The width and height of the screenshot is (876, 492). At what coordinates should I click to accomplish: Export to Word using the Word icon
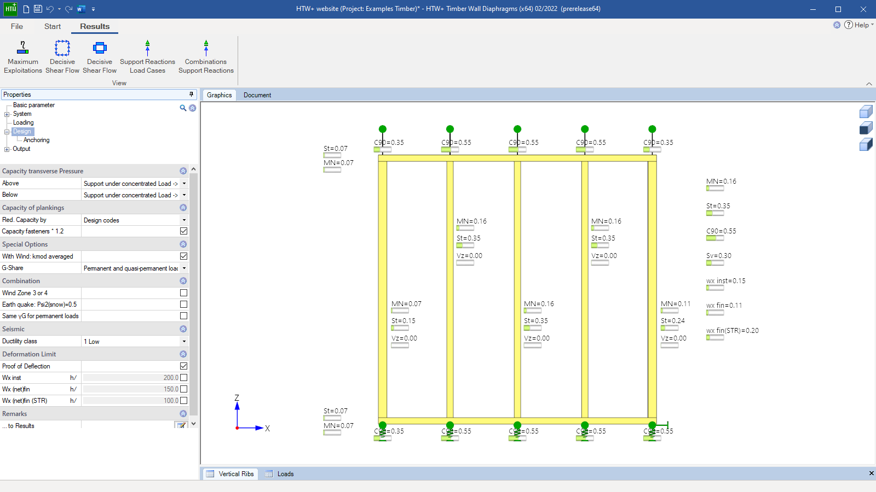click(x=81, y=9)
